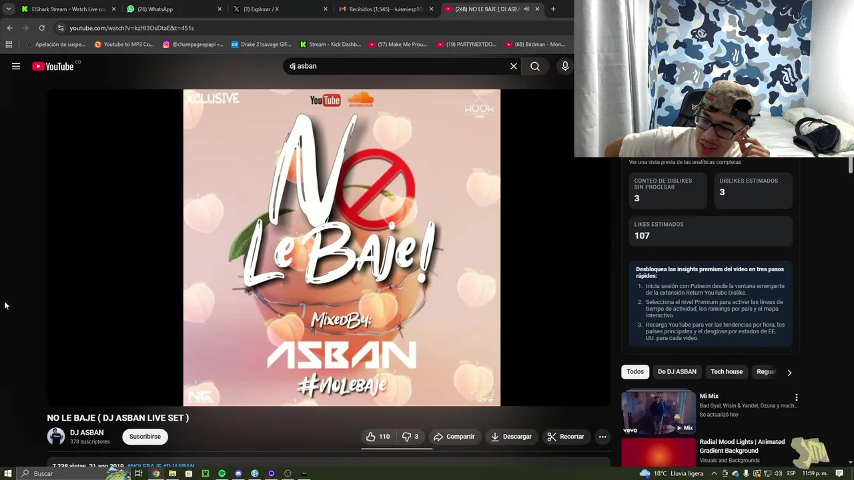
Task: Open 'Radial Mood Lights' video title
Action: pyautogui.click(x=742, y=446)
